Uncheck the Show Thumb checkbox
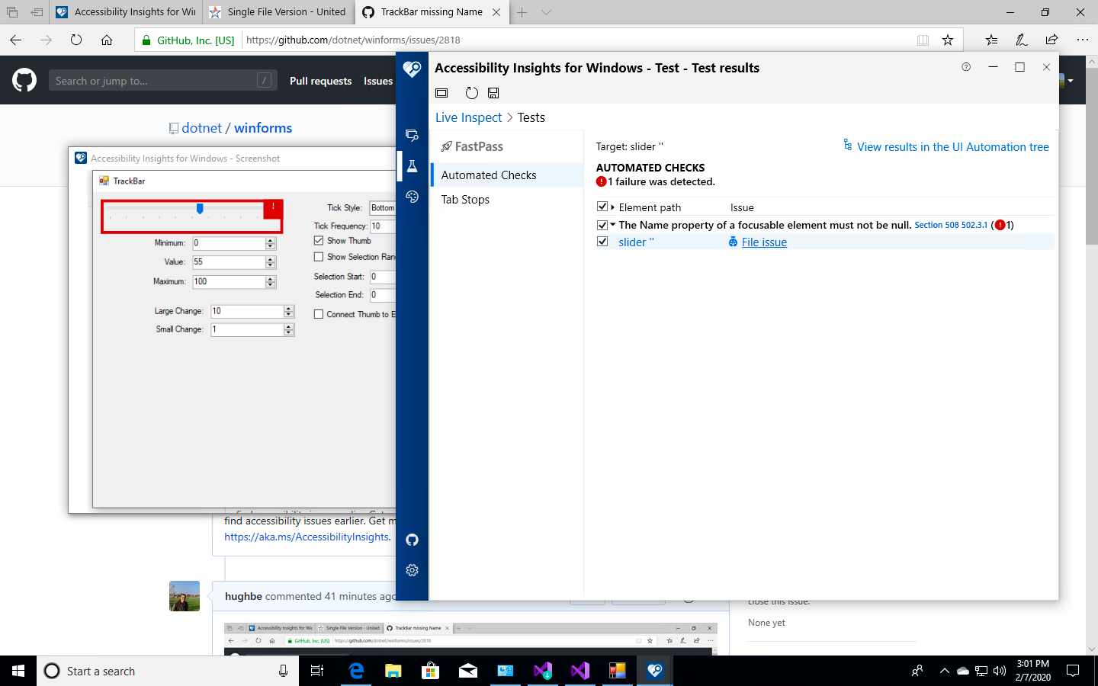The image size is (1098, 686). click(x=318, y=240)
